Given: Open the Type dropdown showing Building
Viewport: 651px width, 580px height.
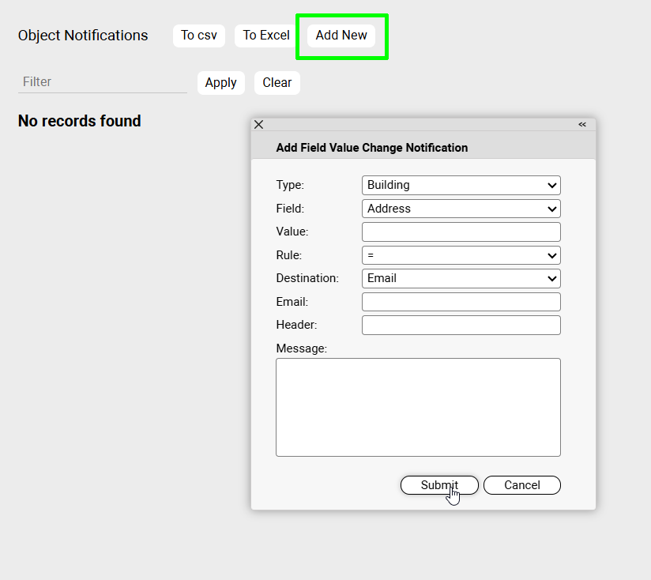Looking at the screenshot, I should coord(461,185).
